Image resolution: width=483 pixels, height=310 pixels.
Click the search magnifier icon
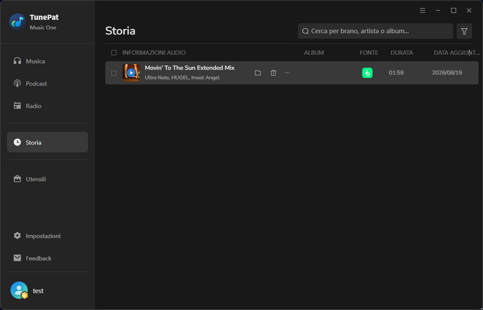[x=305, y=31]
